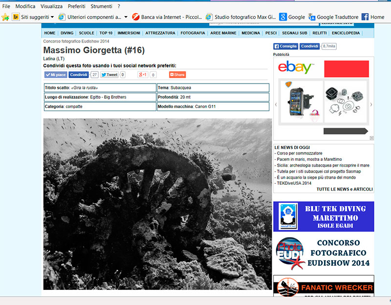391x305 pixels.
Task: Click the red banner in eBay ad
Action: 347,69
